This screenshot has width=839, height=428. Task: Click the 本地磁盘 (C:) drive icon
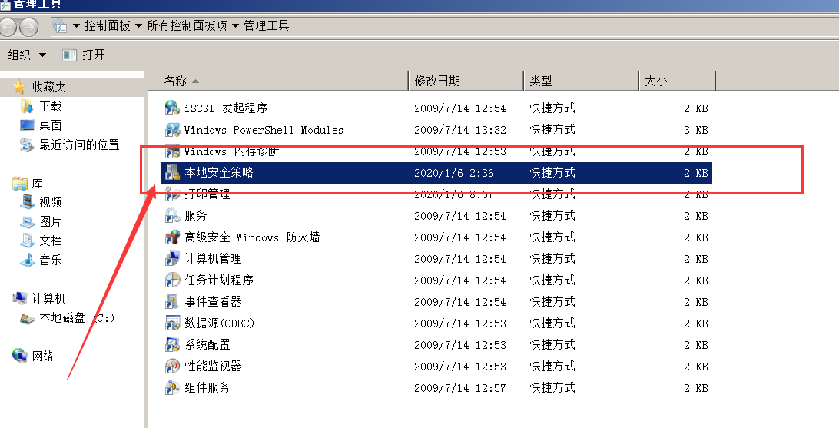[28, 318]
